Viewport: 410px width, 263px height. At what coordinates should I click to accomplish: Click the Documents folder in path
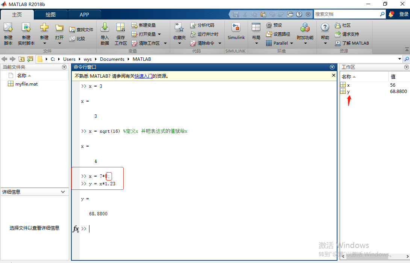112,59
